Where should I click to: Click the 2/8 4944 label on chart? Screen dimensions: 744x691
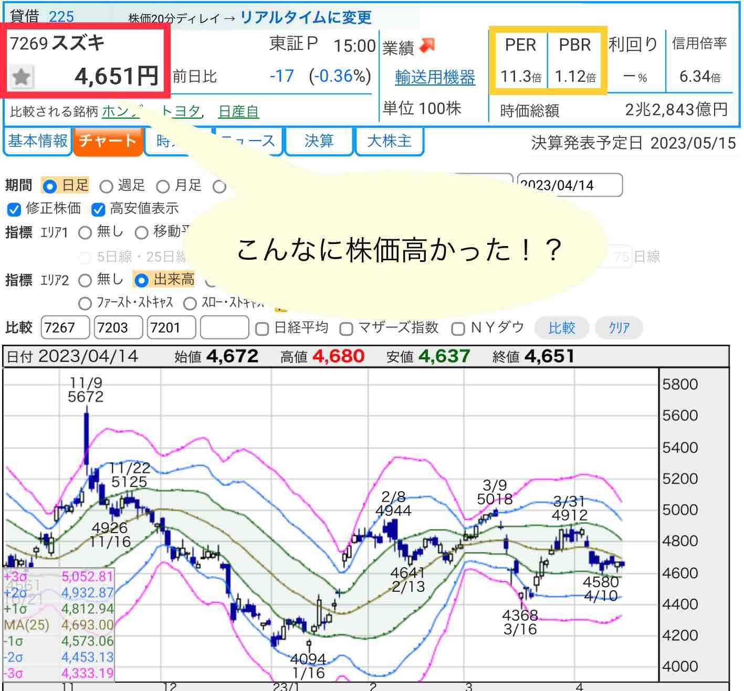(393, 503)
